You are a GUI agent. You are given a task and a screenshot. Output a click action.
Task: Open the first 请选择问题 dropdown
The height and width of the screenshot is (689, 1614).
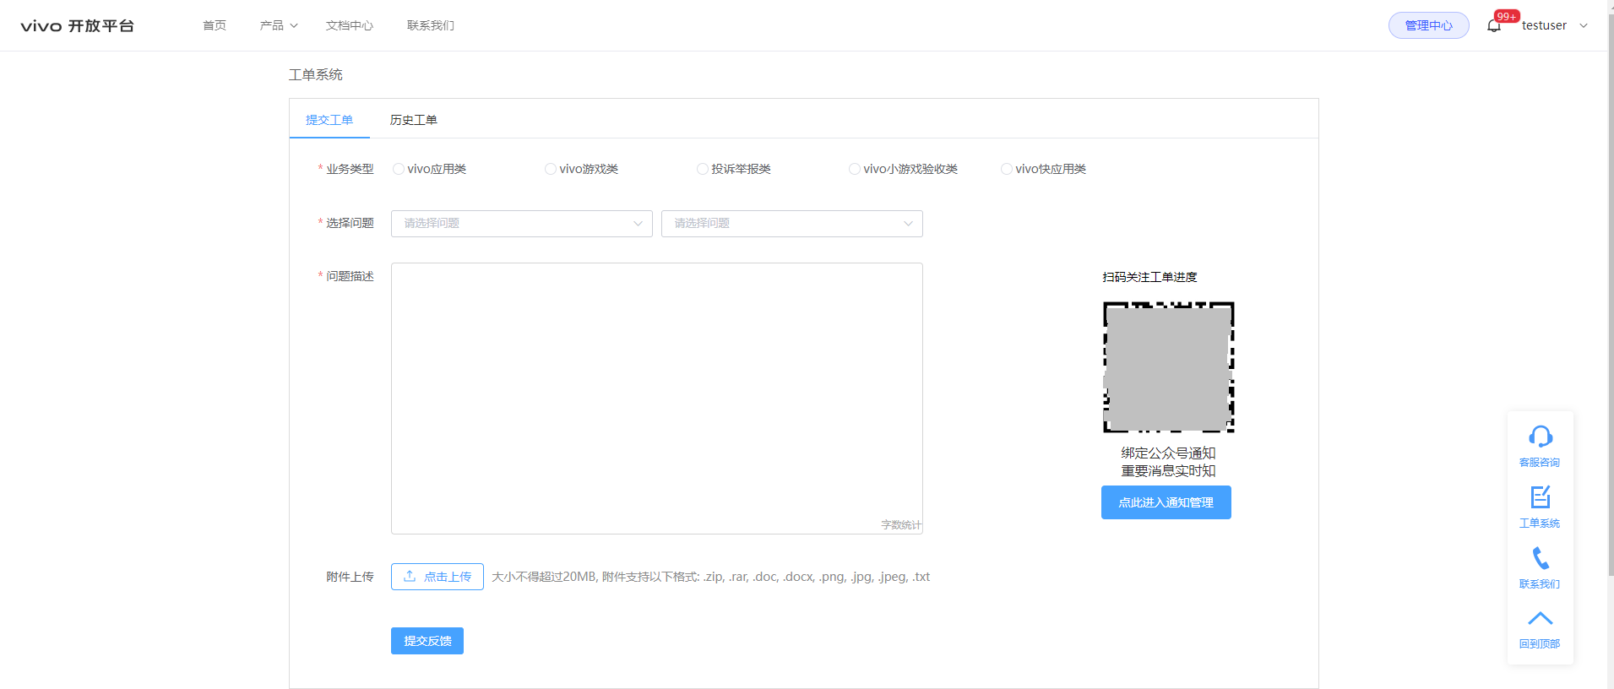[521, 224]
